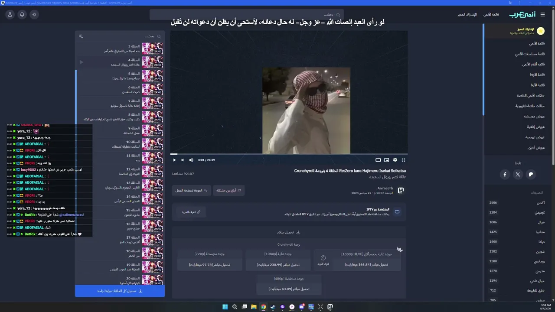
Task: Select episode 18 من الصفر
Action: tap(120, 253)
